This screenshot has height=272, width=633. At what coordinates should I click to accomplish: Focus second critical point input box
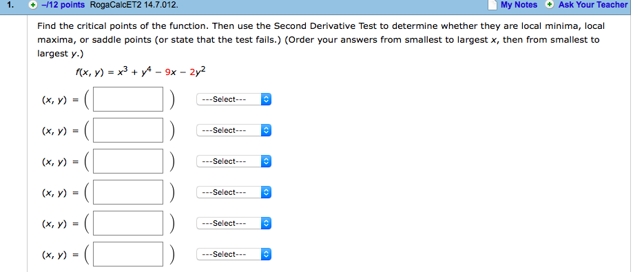(128, 130)
